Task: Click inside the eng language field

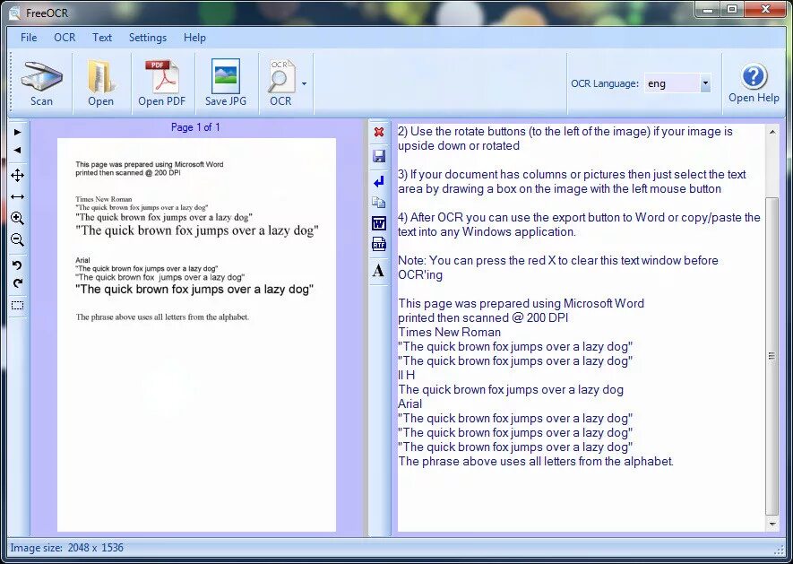Action: [672, 83]
